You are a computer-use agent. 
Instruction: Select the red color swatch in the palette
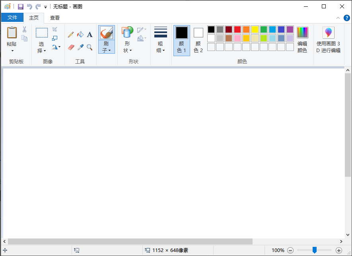coord(237,29)
